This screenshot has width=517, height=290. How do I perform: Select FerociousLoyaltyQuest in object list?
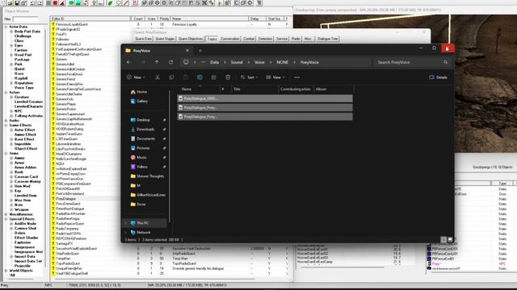(x=72, y=24)
